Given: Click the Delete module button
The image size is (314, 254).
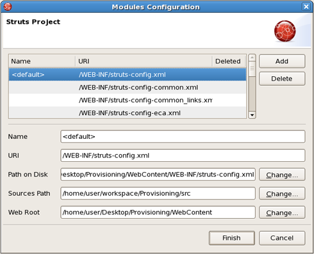Looking at the screenshot, I should pyautogui.click(x=282, y=79).
